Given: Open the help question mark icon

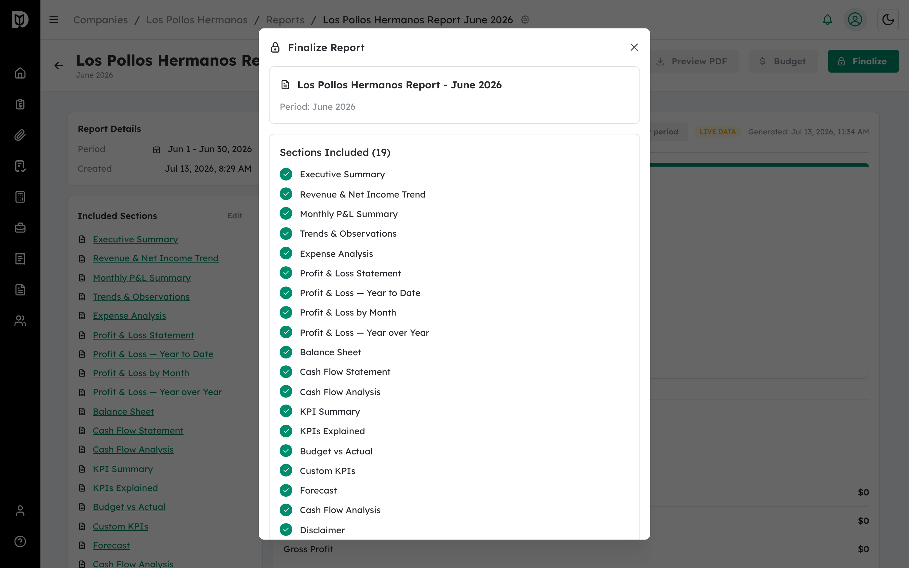Looking at the screenshot, I should (x=20, y=541).
